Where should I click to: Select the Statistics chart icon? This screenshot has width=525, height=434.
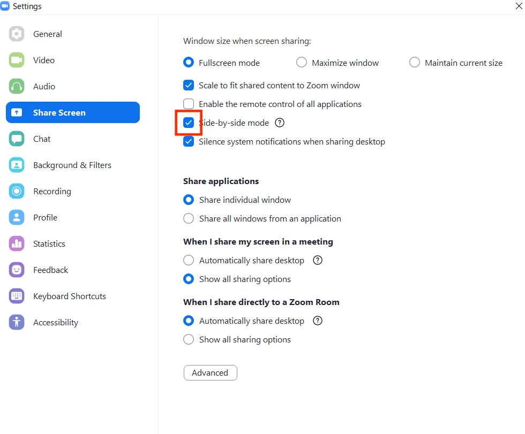[18, 243]
